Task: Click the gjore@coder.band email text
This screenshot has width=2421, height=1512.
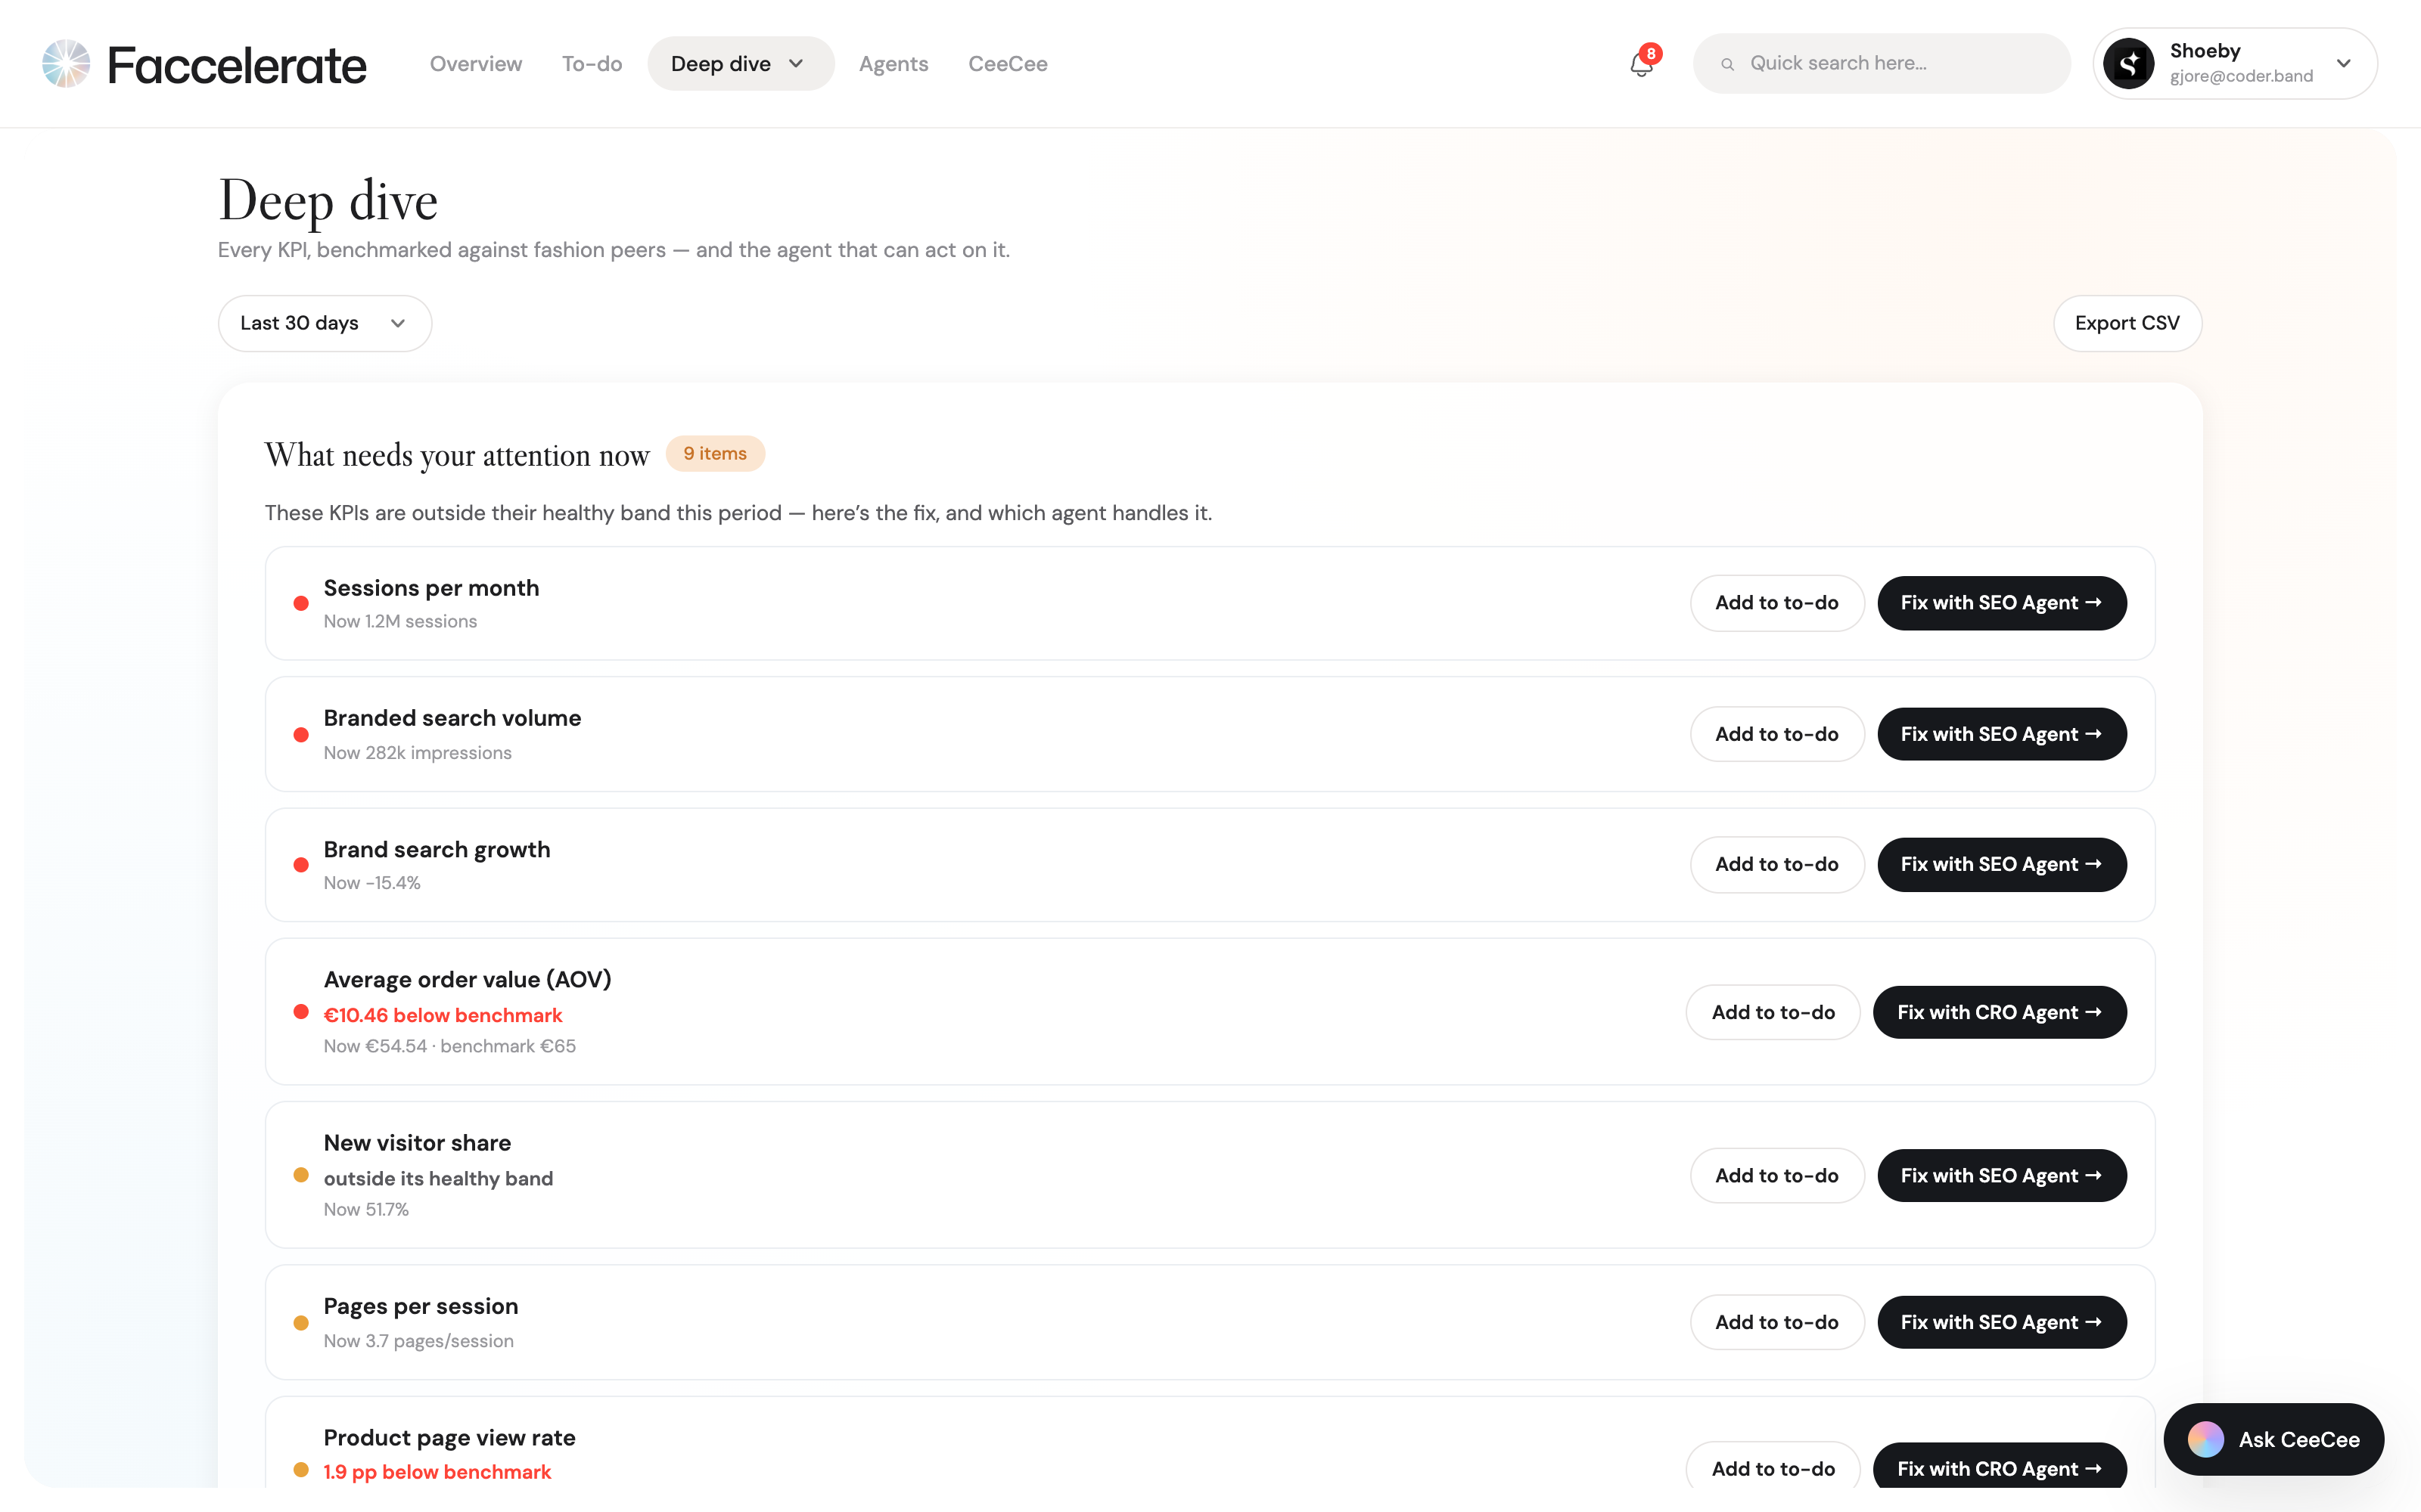Action: click(2241, 76)
